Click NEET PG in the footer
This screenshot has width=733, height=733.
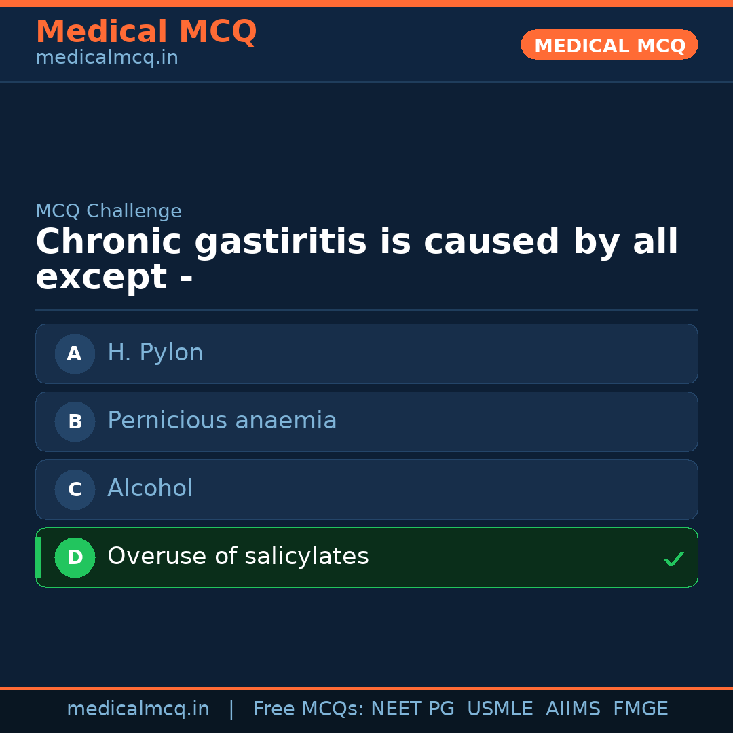coord(413,709)
